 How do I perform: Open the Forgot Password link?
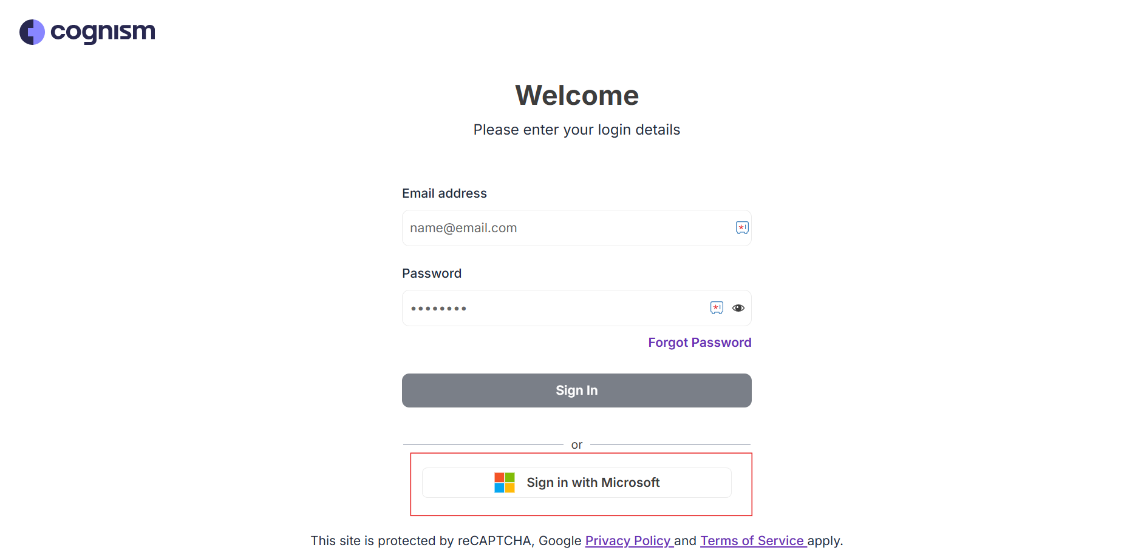pyautogui.click(x=700, y=343)
